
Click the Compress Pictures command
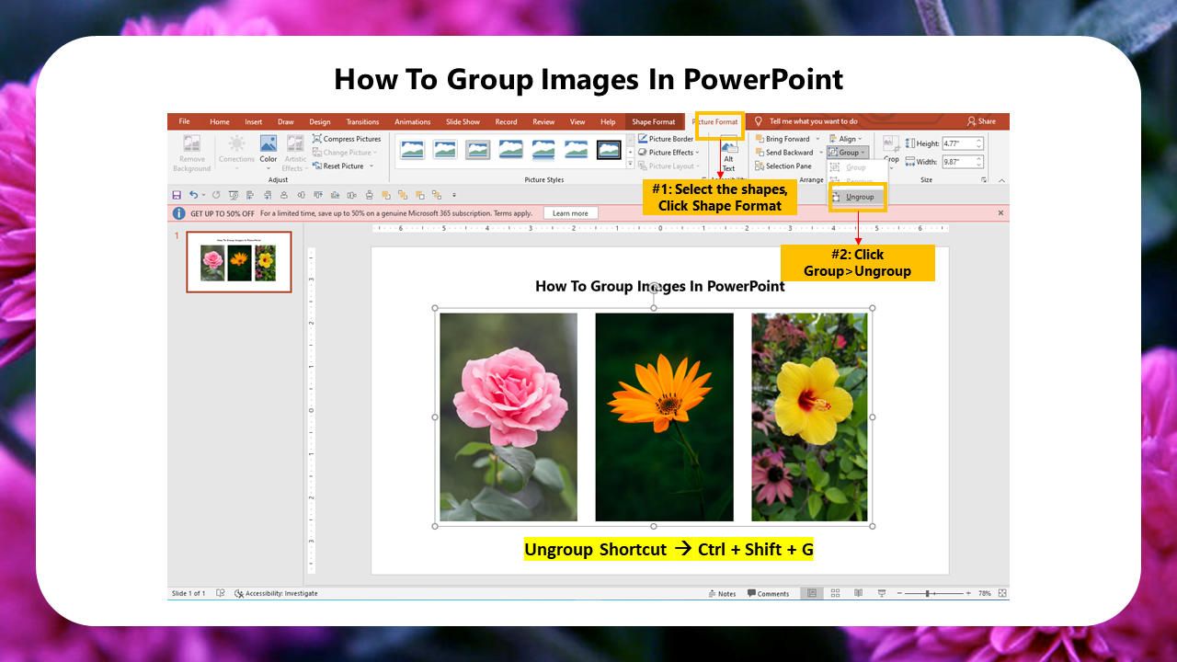(346, 139)
